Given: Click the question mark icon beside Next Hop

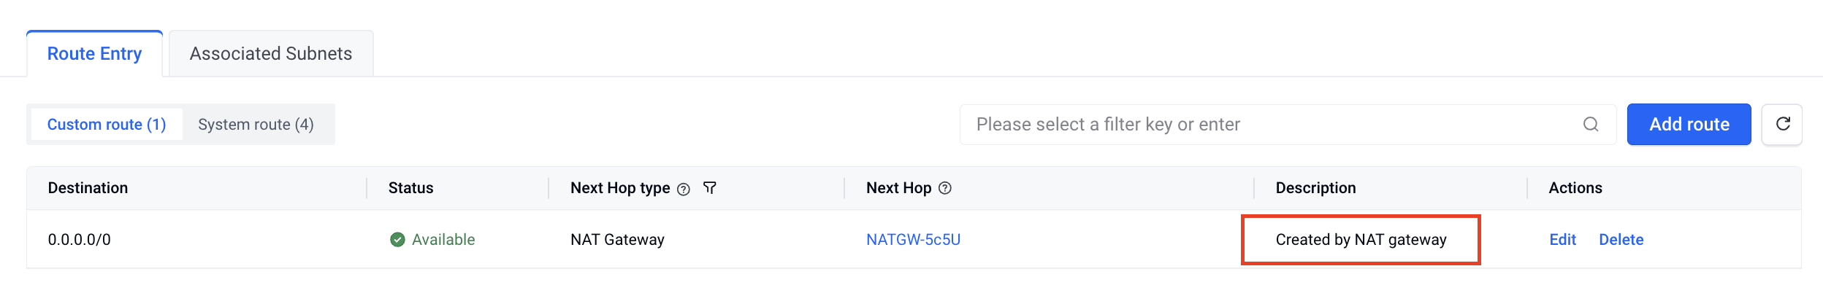Looking at the screenshot, I should point(945,188).
